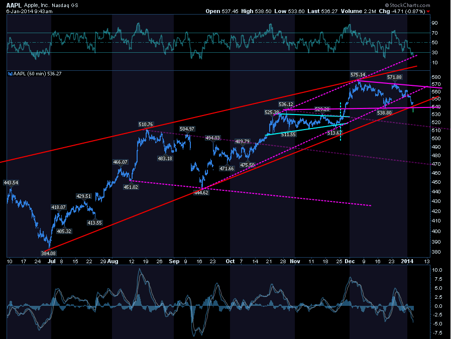The width and height of the screenshot is (451, 339).
Task: Click the Nov label on the date axis
Action: 295,261
